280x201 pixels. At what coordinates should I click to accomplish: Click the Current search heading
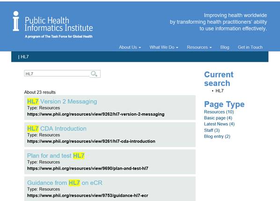click(219, 79)
